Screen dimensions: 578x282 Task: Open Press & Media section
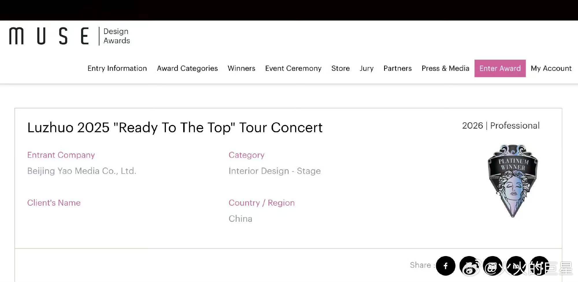point(445,68)
